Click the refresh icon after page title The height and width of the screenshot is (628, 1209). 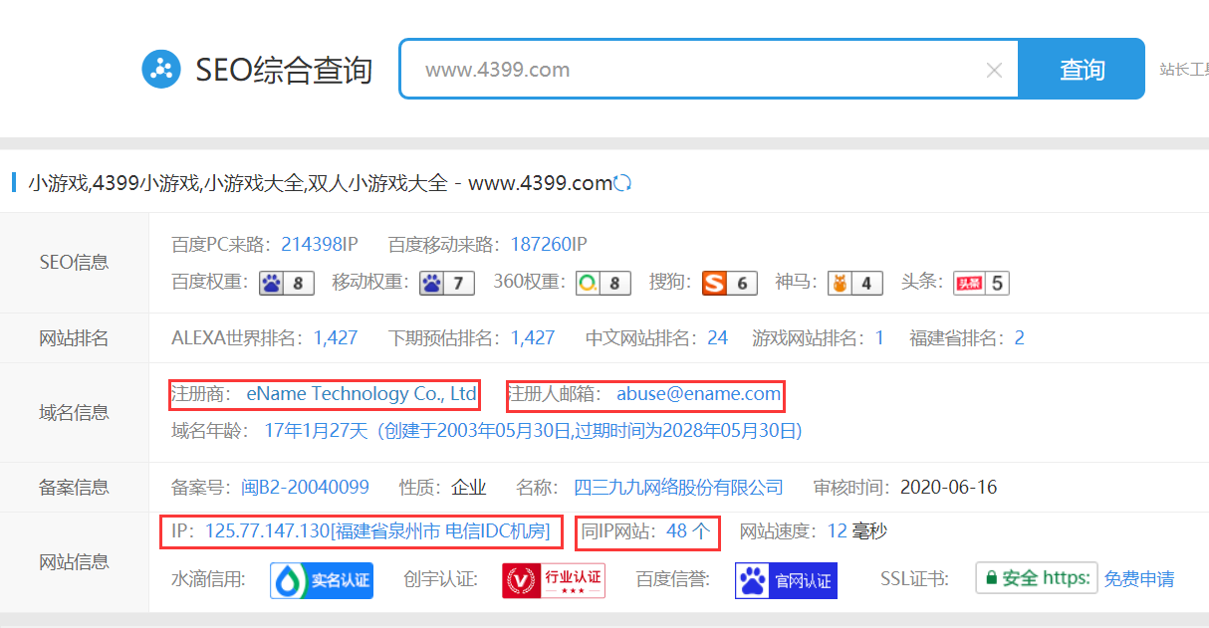pyautogui.click(x=622, y=183)
